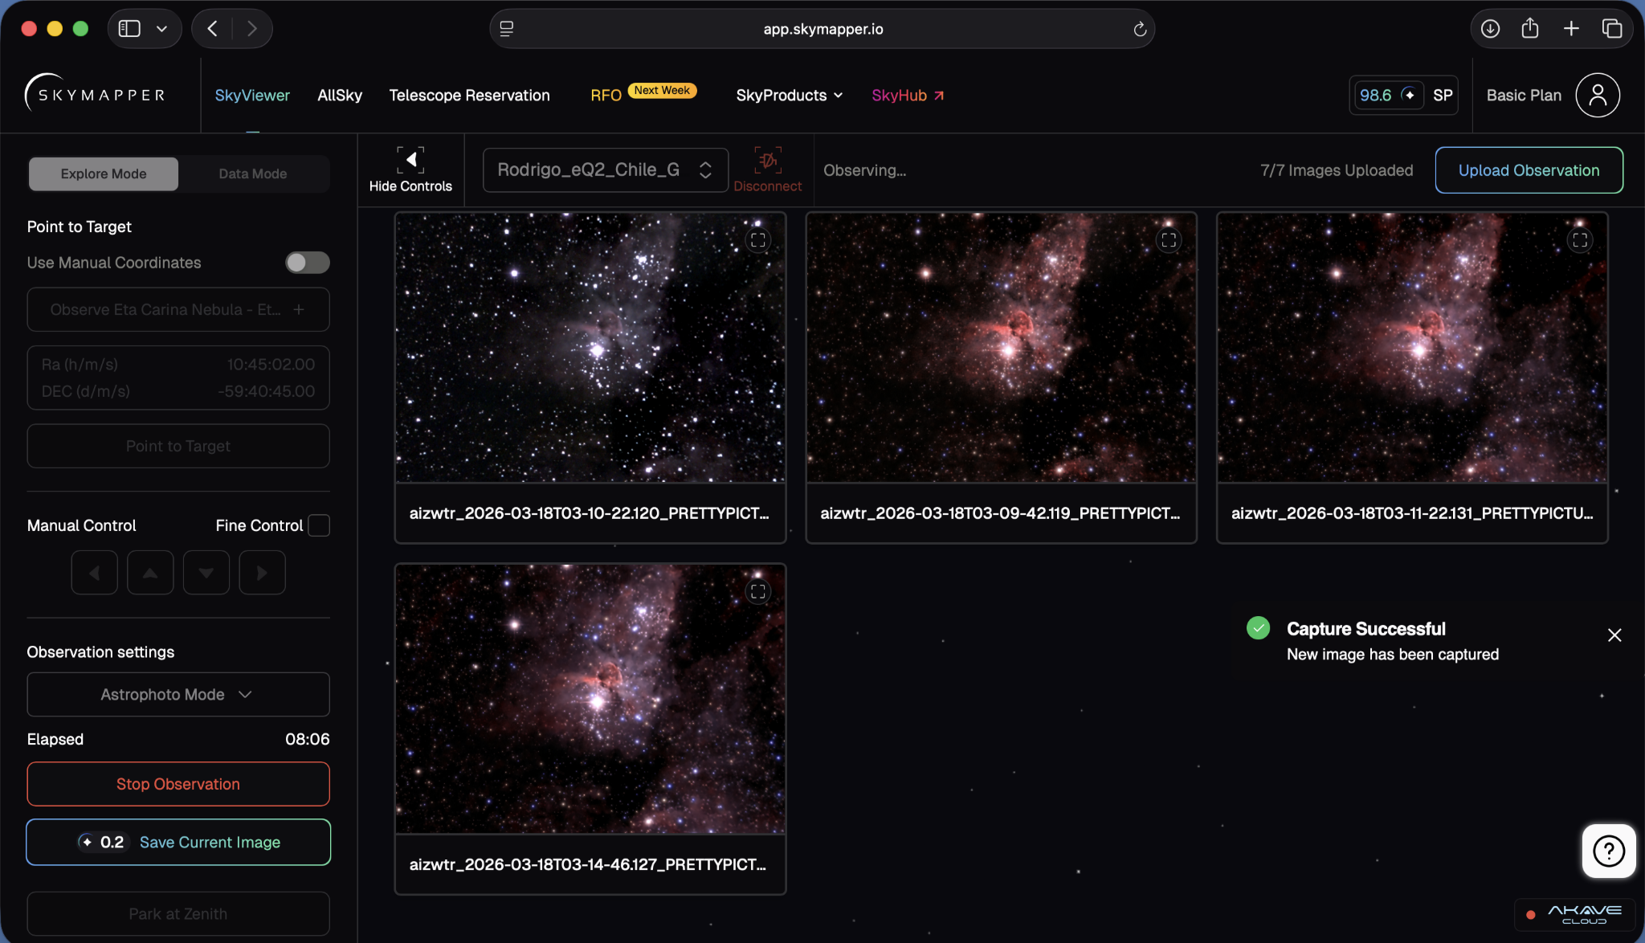Image resolution: width=1645 pixels, height=943 pixels.
Task: Enable the Fine Control checkbox
Action: pos(319,525)
